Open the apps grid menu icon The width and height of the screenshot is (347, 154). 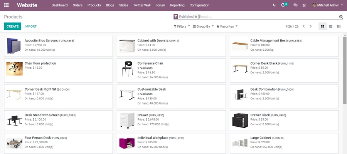point(7,5)
